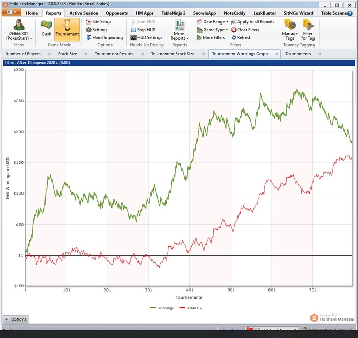Viewport: 358px width, 338px height.
Task: Open the Reports ribbon tab
Action: 54,13
